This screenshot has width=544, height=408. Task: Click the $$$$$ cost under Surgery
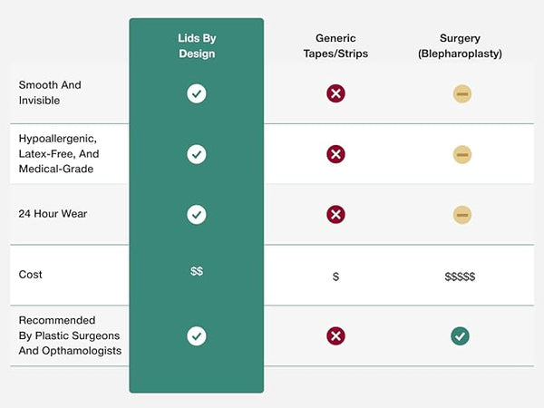click(460, 277)
